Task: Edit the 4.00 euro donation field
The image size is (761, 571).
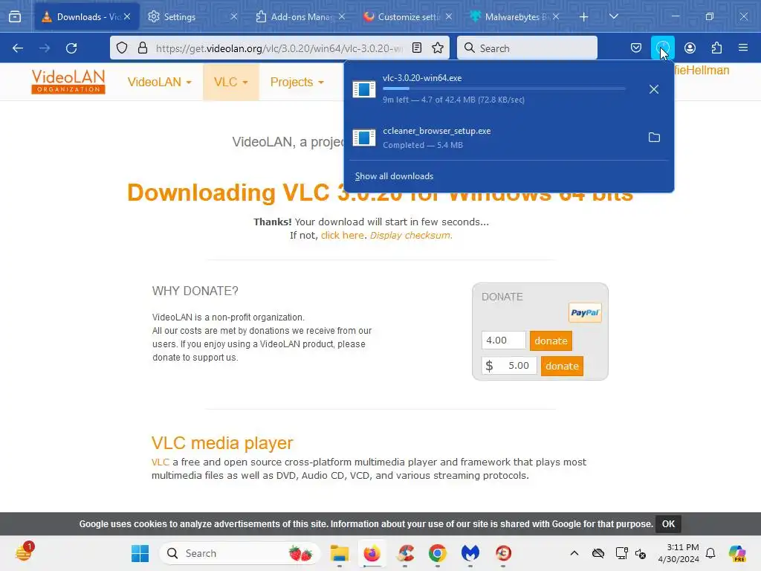Action: (503, 341)
